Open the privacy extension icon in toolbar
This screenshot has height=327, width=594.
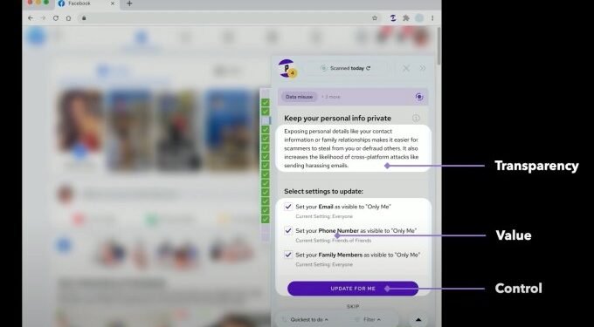coord(393,17)
